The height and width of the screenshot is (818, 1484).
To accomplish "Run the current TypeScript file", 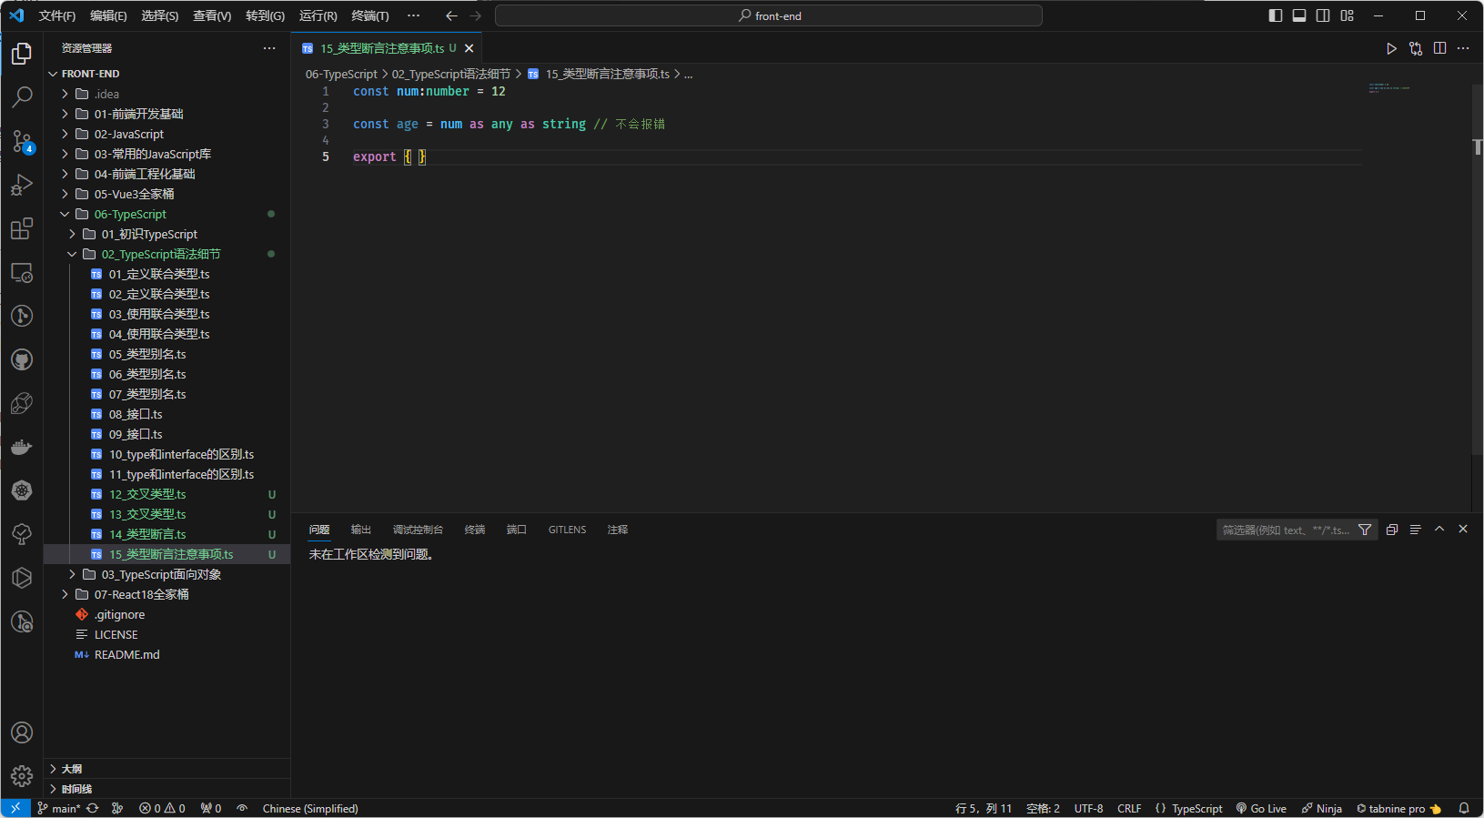I will 1391,48.
